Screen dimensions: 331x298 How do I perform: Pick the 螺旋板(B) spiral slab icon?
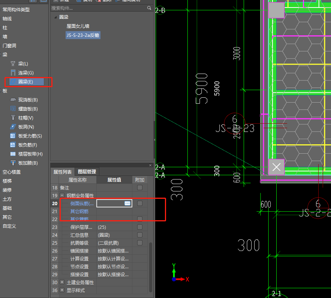[x=13, y=109]
